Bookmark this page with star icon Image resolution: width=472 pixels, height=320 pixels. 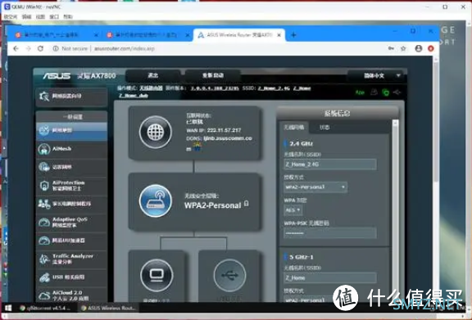[403, 48]
